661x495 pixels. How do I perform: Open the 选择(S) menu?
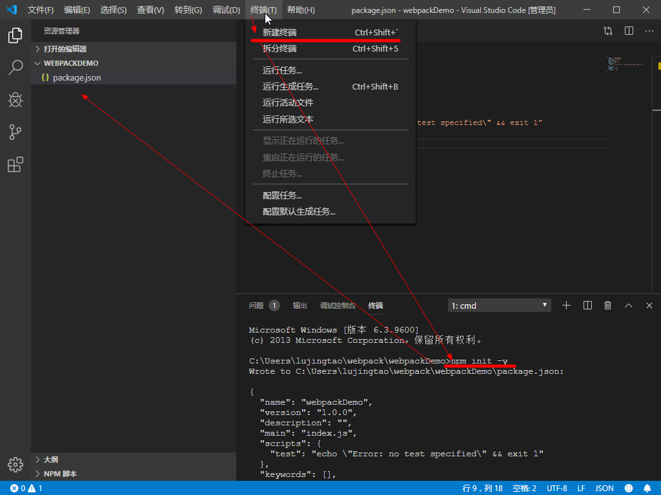114,10
